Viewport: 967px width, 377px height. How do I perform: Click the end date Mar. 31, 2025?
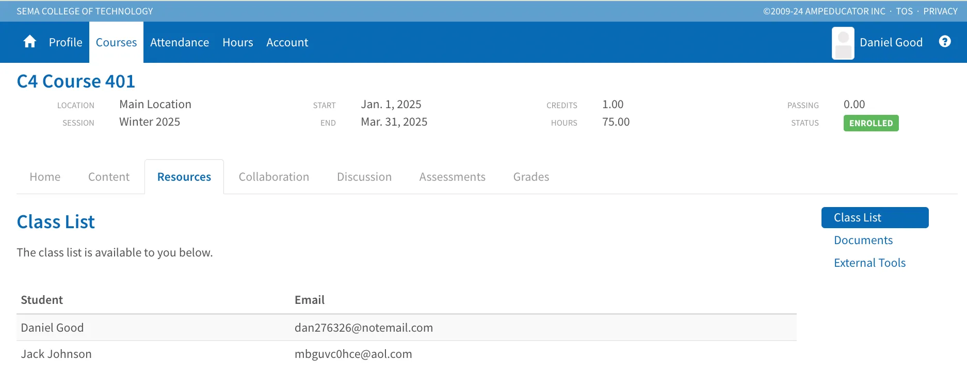[394, 122]
